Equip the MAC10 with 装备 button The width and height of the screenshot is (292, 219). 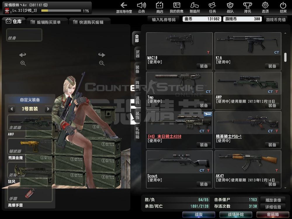pos(204,66)
